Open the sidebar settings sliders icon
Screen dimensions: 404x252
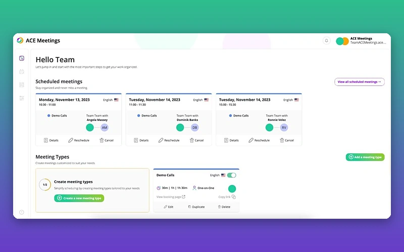tap(22, 98)
